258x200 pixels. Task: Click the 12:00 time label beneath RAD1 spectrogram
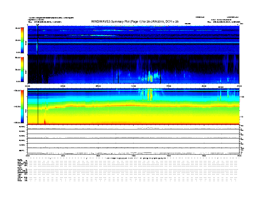pos(134,86)
